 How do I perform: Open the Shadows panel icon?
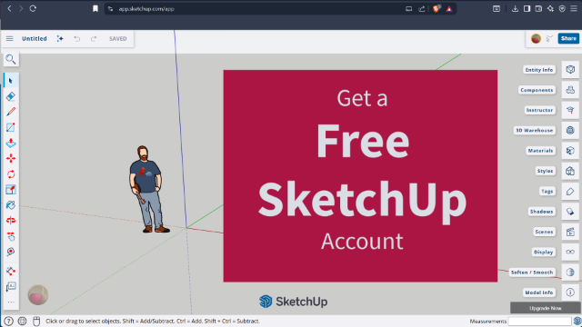point(570,212)
